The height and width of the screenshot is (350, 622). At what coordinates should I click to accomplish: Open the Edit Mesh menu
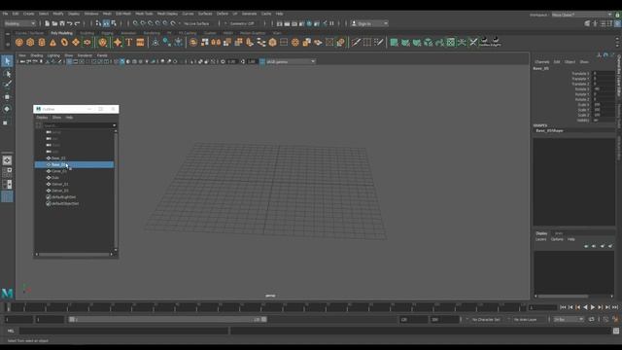point(123,14)
